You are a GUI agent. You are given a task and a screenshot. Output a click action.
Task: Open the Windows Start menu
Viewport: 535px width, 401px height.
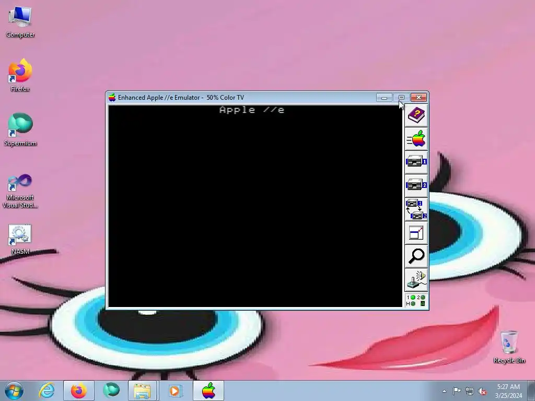[14, 391]
